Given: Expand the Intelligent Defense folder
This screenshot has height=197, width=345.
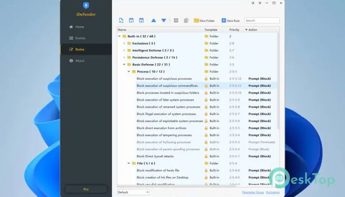Looking at the screenshot, I should click(124, 50).
